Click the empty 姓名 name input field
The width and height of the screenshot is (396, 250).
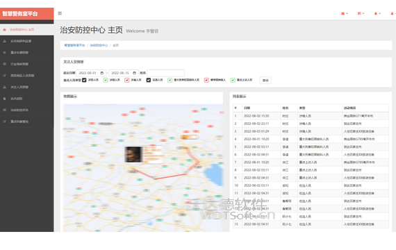(165, 73)
